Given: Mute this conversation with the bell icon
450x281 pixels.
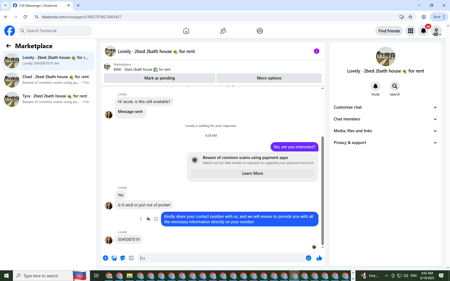Looking at the screenshot, I should coord(376,86).
